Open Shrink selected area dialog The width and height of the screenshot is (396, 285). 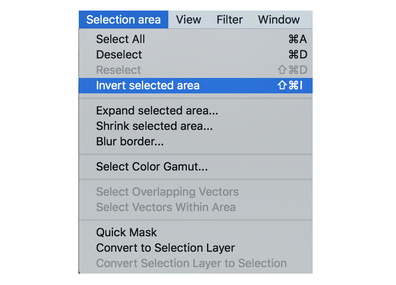[x=154, y=126]
